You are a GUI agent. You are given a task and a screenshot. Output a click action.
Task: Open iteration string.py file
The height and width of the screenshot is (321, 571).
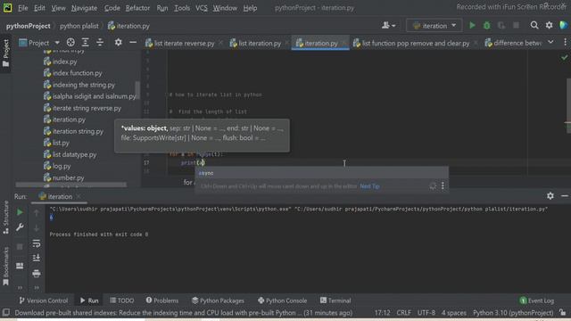pyautogui.click(x=73, y=131)
